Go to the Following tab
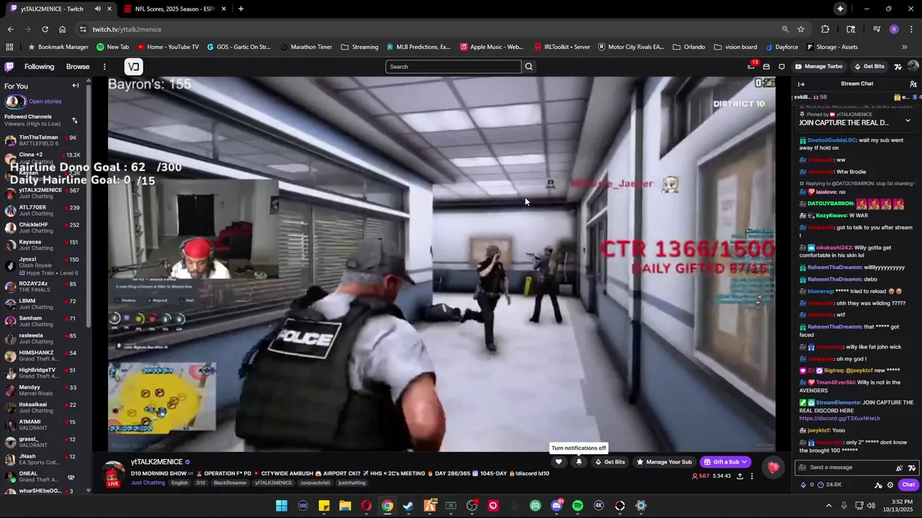922x518 pixels. click(39, 67)
